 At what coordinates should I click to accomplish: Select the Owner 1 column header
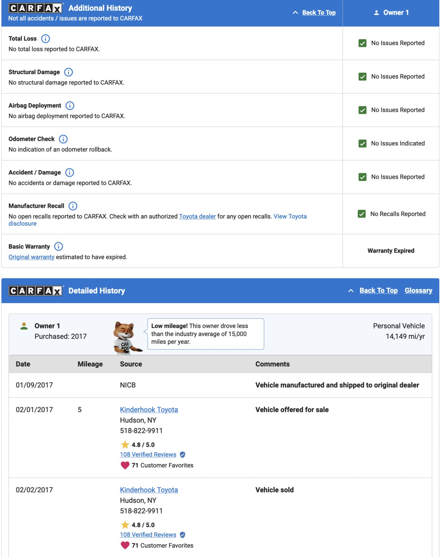[x=391, y=13]
